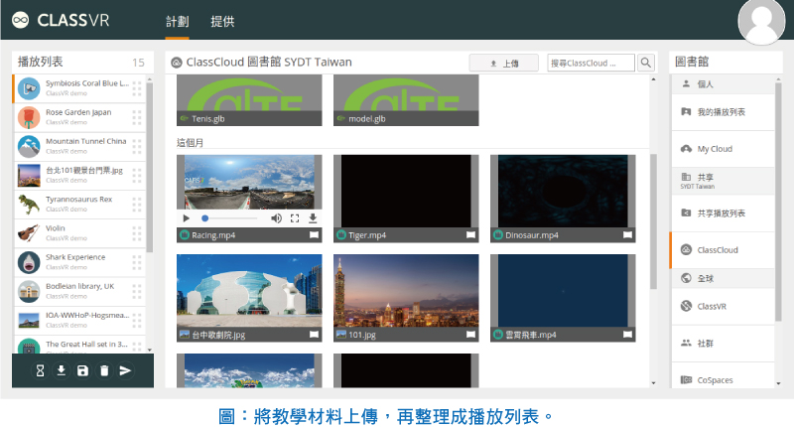This screenshot has height=427, width=794.
Task: Save the playlist with floppy disk icon
Action: 81,370
